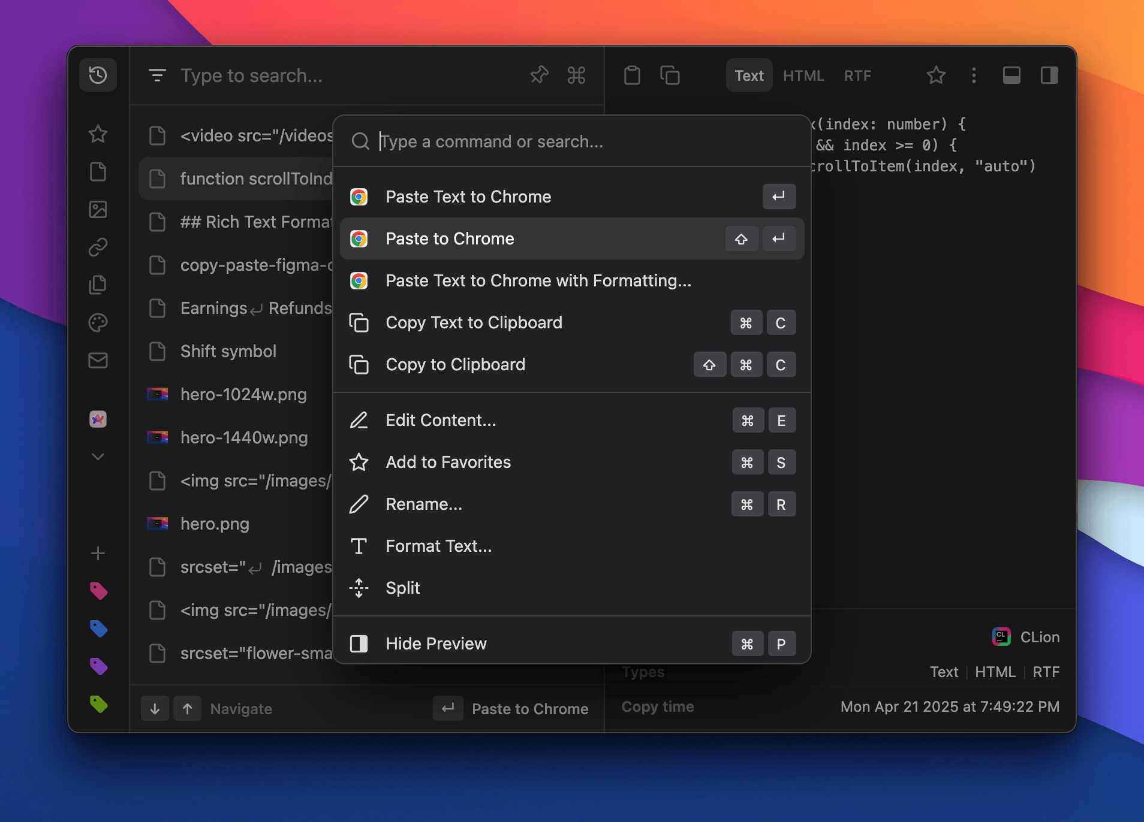1144x822 pixels.
Task: Expand the sidebar chevron below app icon
Action: [98, 457]
